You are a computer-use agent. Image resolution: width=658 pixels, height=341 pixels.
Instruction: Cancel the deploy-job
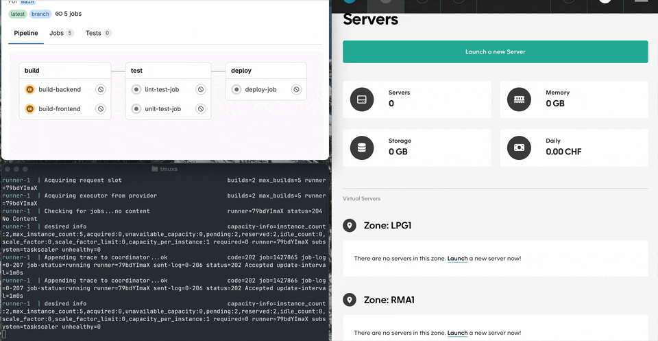[296, 89]
